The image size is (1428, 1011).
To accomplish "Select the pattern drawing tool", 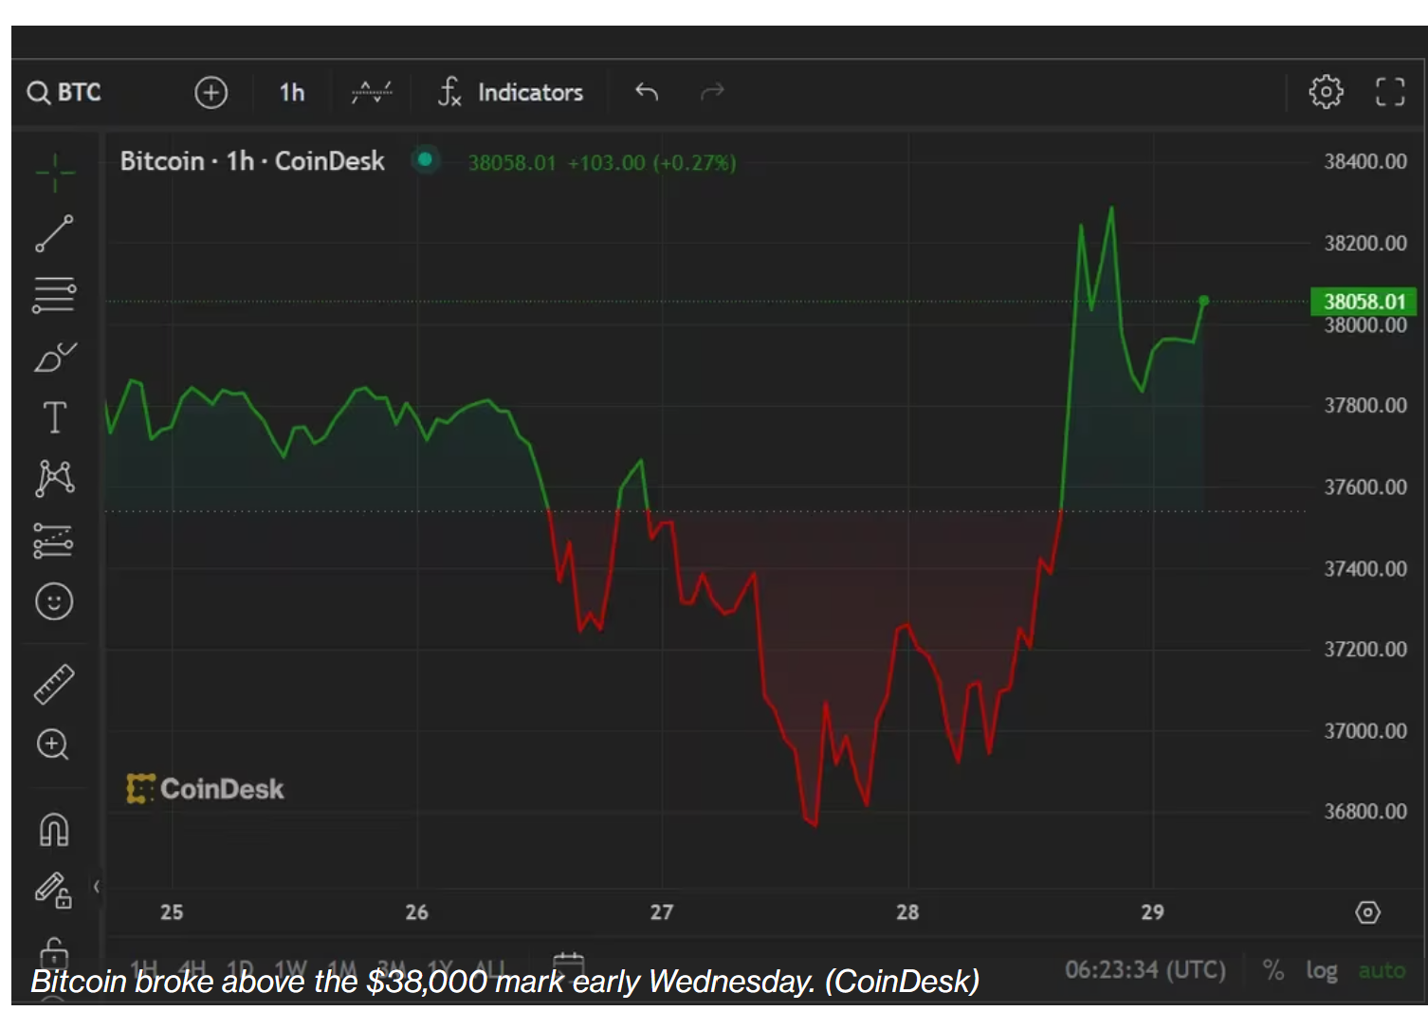I will 55,478.
